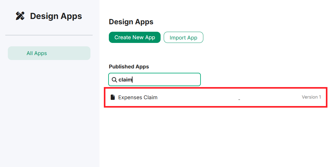Click the sidebar horizontal divider line
The width and height of the screenshot is (329, 167).
pos(49,35)
